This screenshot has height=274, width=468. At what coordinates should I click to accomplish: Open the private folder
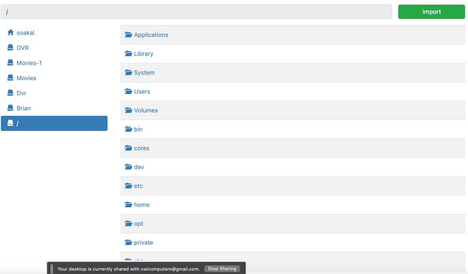pyautogui.click(x=143, y=243)
